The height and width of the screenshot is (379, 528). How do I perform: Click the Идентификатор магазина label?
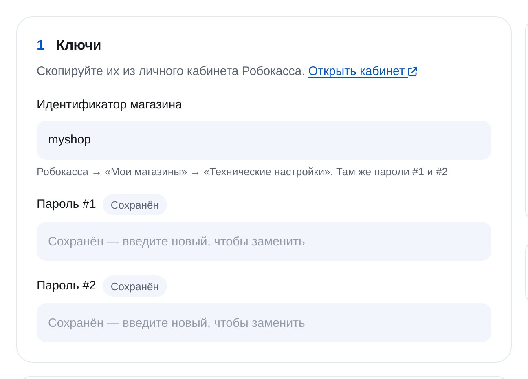click(109, 105)
